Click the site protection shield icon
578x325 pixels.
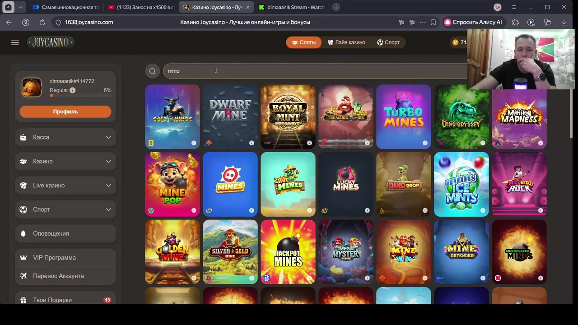click(58, 22)
